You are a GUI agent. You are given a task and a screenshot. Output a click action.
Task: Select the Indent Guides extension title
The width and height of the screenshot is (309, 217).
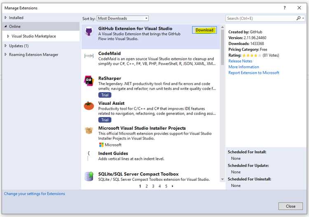[x=113, y=153]
